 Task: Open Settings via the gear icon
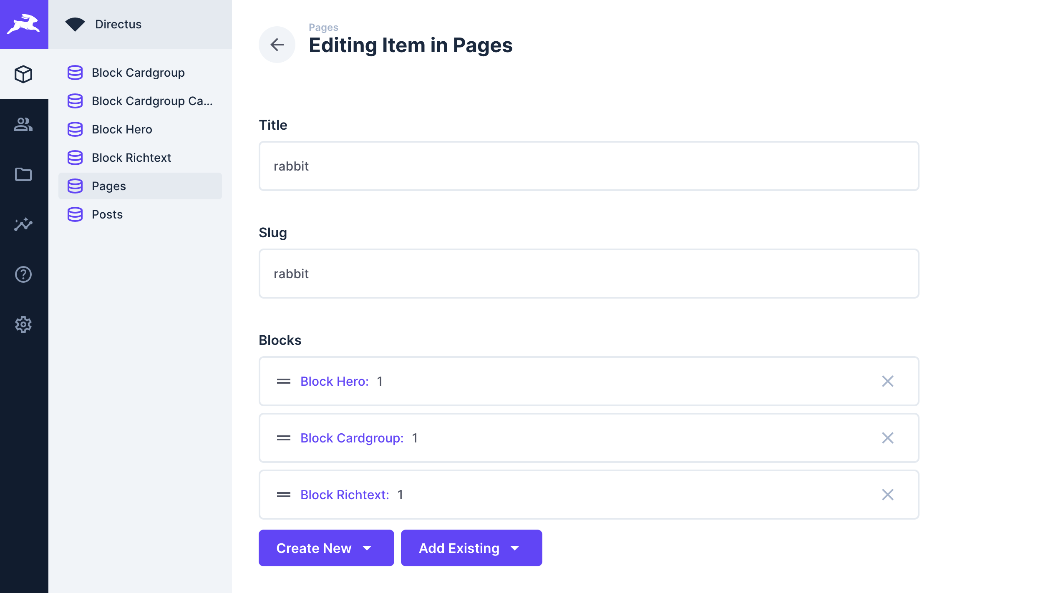tap(24, 324)
